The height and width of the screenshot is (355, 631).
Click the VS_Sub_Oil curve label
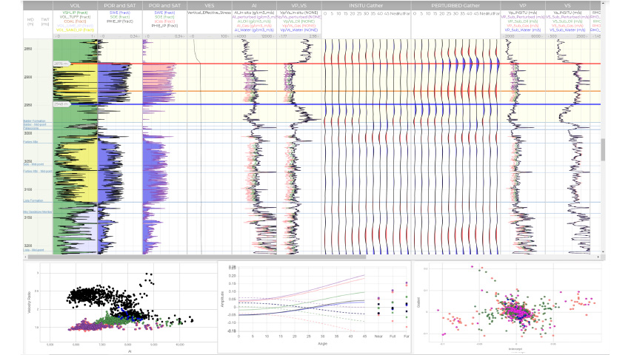567,21
